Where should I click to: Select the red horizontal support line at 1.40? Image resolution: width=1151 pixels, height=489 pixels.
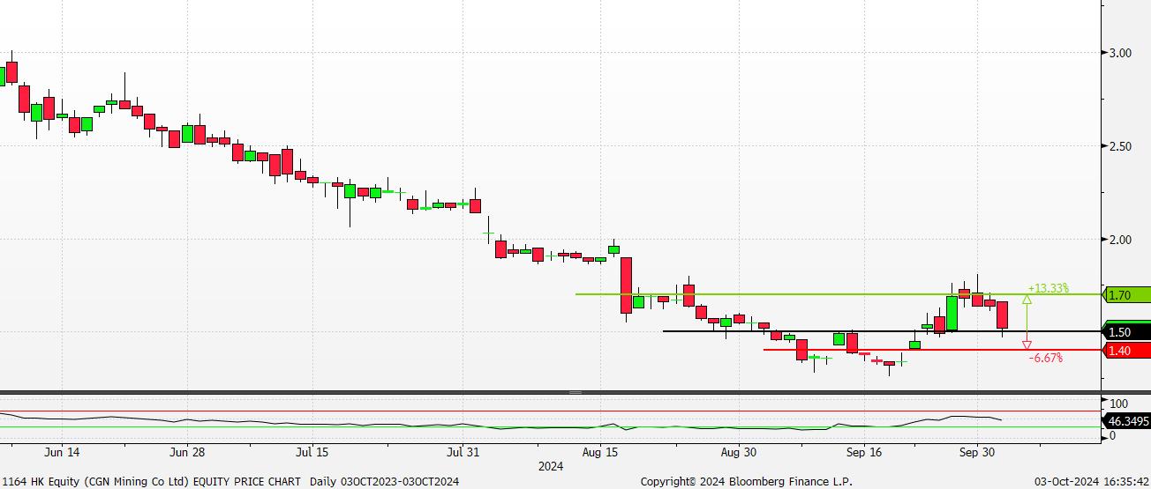coord(933,350)
